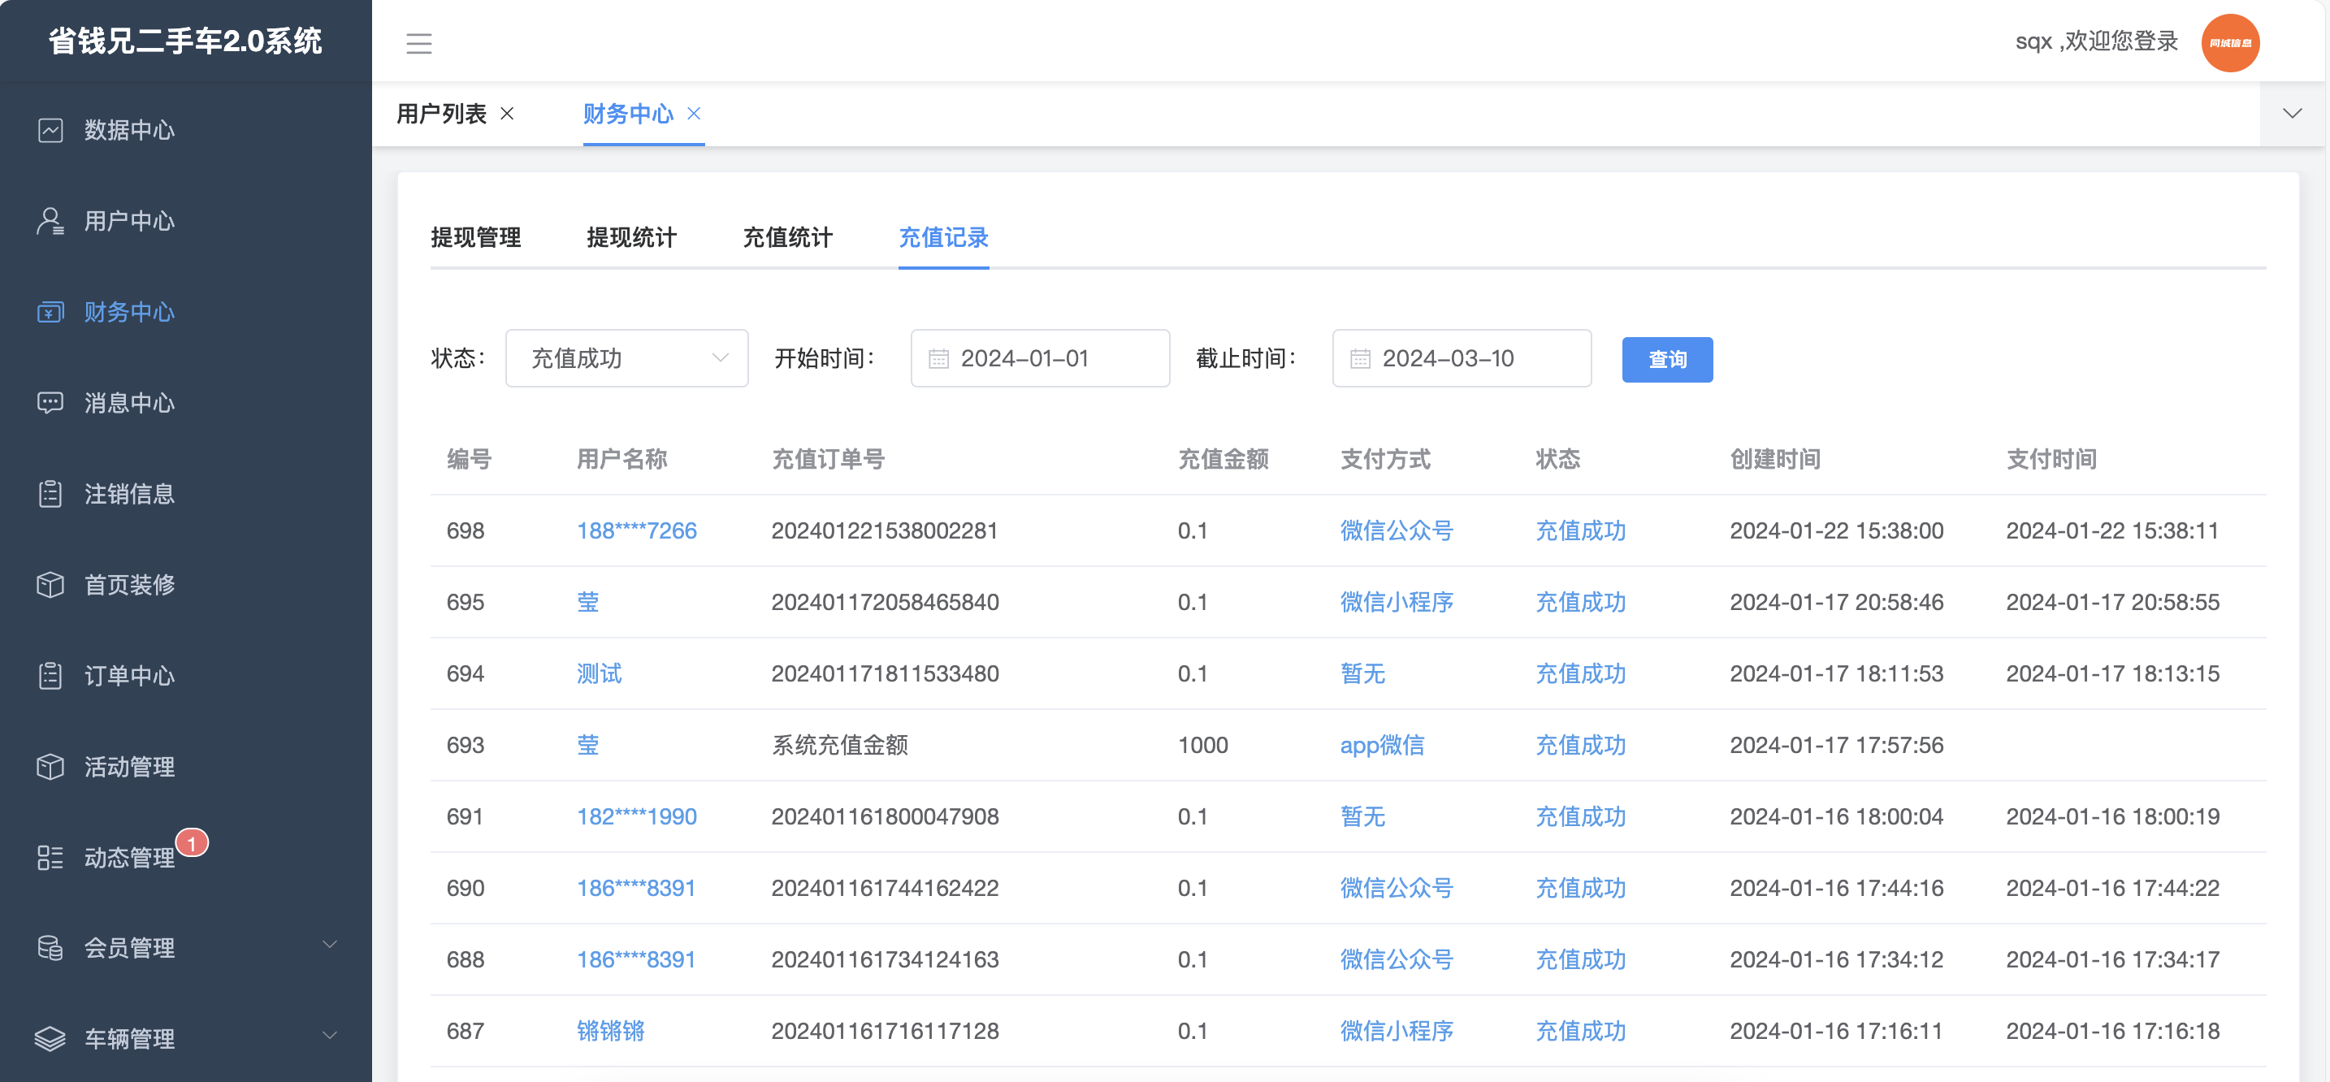Click the 用户中心 person icon
Screen dimensions: 2330x1082
(x=50, y=221)
